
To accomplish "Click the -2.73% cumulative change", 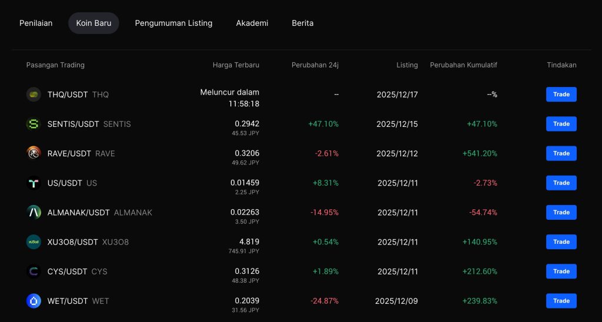I will pos(485,183).
